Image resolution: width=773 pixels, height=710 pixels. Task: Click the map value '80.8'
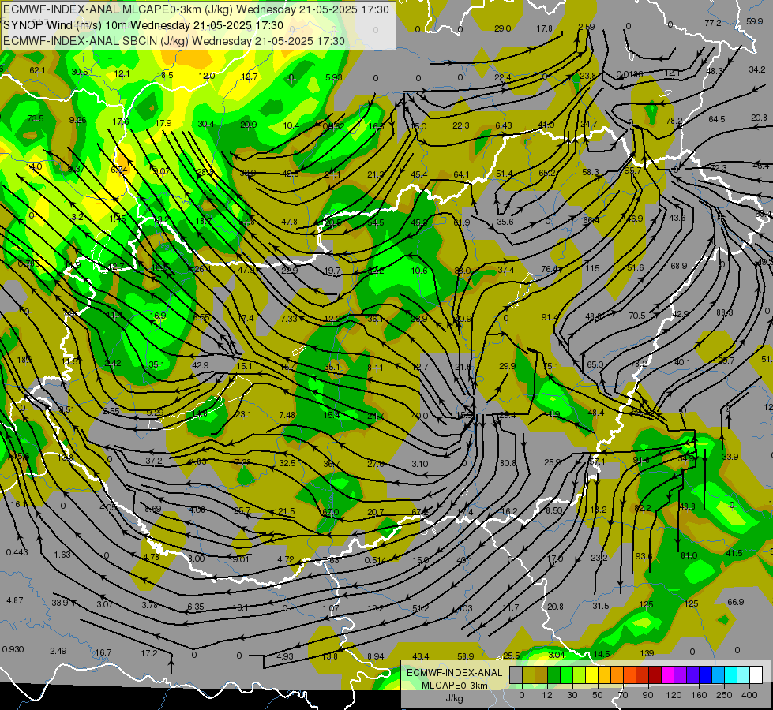coord(508,463)
